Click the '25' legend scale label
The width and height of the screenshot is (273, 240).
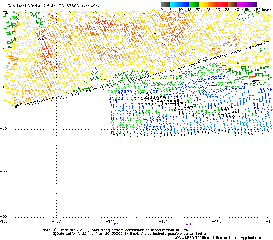[x=208, y=10]
